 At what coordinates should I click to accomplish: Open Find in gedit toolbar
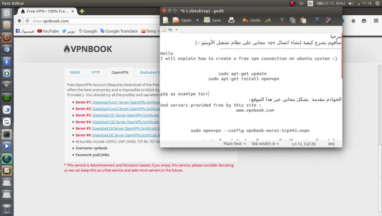click(x=317, y=20)
